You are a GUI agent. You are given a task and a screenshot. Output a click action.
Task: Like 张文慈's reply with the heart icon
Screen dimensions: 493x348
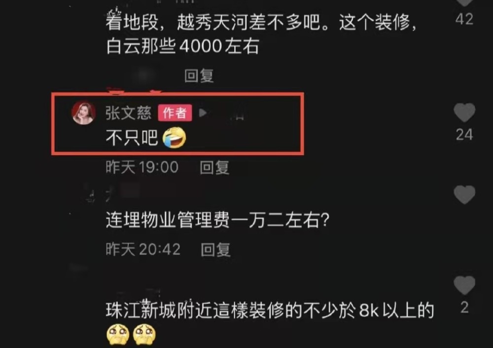point(464,112)
